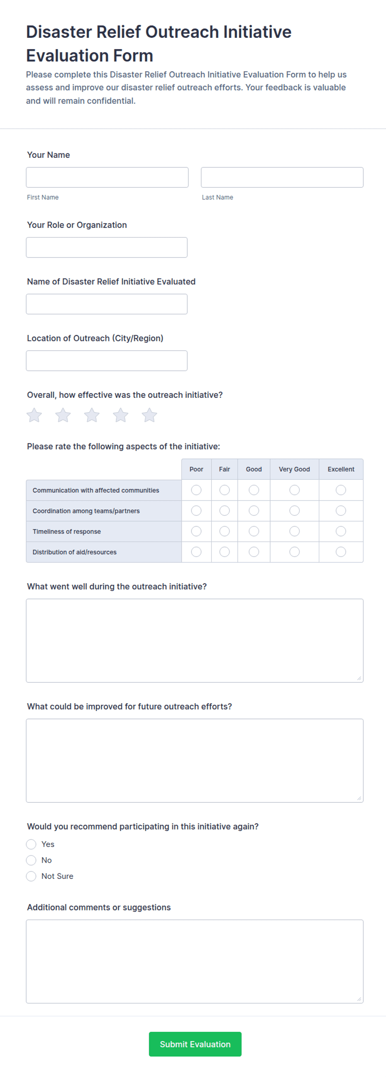Screen dimensions: 386x1077
Task: Submit the evaluation with the green button
Action: 195,1044
